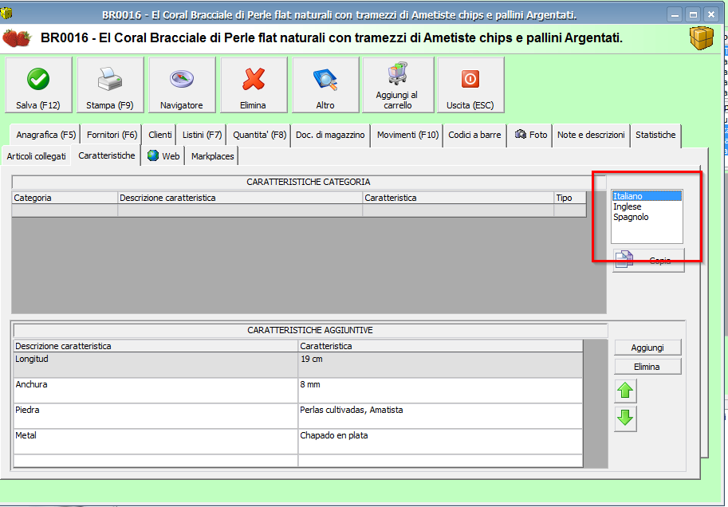Click the Descrizione caratteristica header in the category table
Screen dimensions: 728x507
[x=240, y=198]
